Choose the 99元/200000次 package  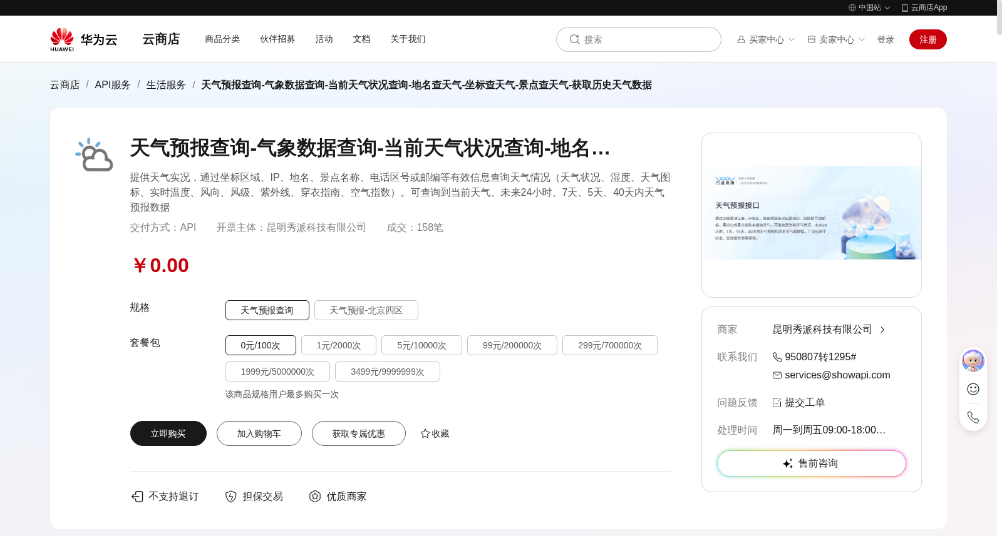pos(512,345)
